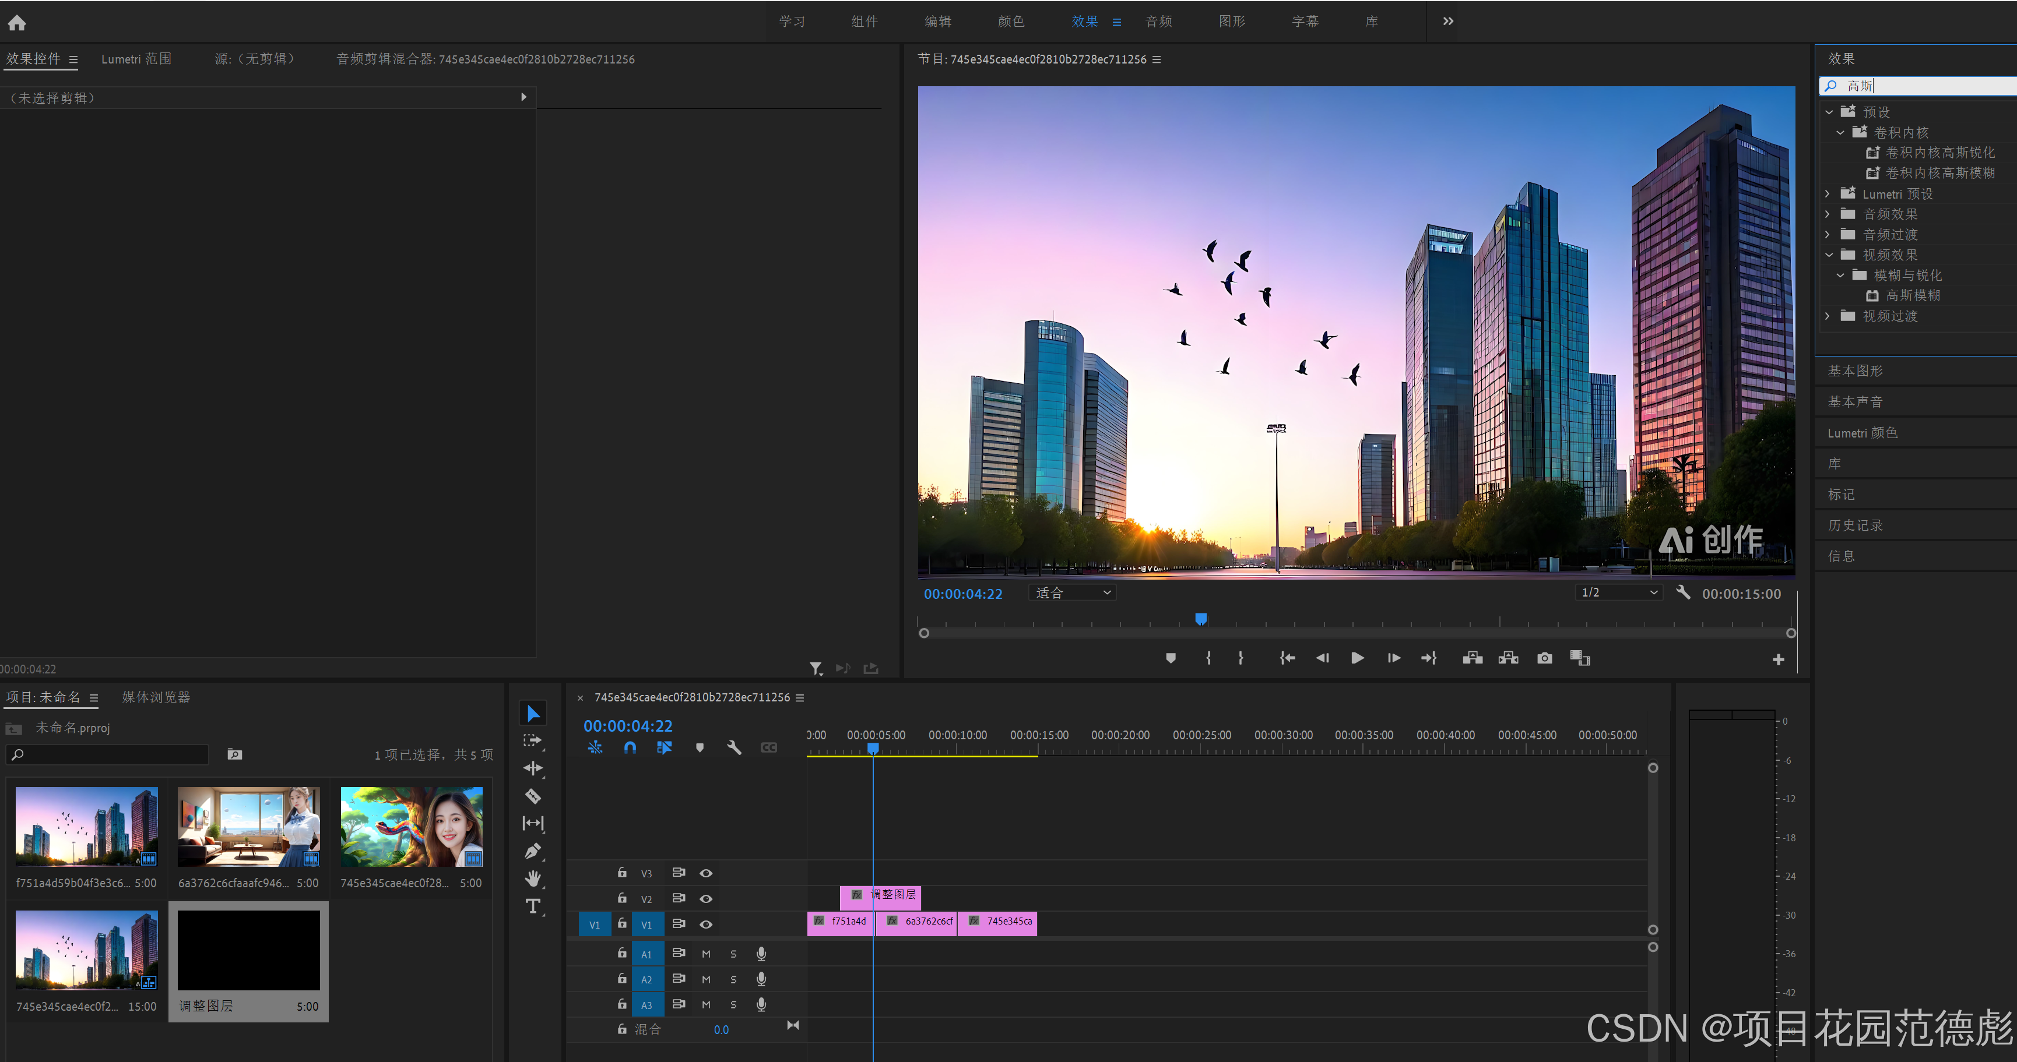Select the Type tool
Image resolution: width=2017 pixels, height=1062 pixels.
point(533,906)
